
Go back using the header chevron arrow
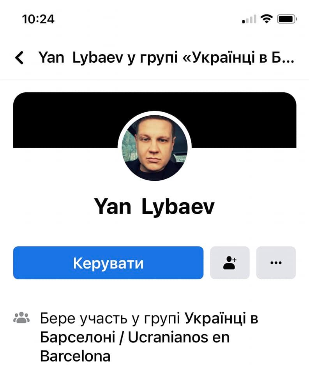click(19, 58)
